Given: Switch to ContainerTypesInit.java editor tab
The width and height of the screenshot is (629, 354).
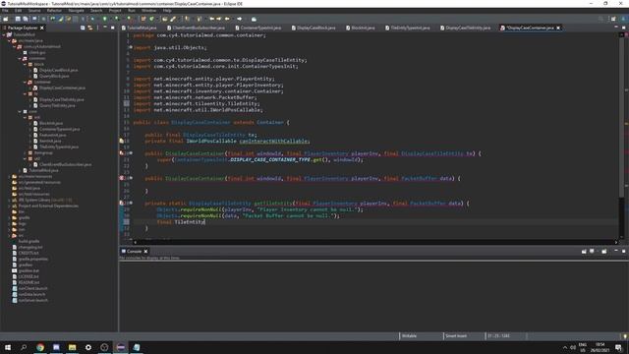Looking at the screenshot, I should pyautogui.click(x=258, y=28).
